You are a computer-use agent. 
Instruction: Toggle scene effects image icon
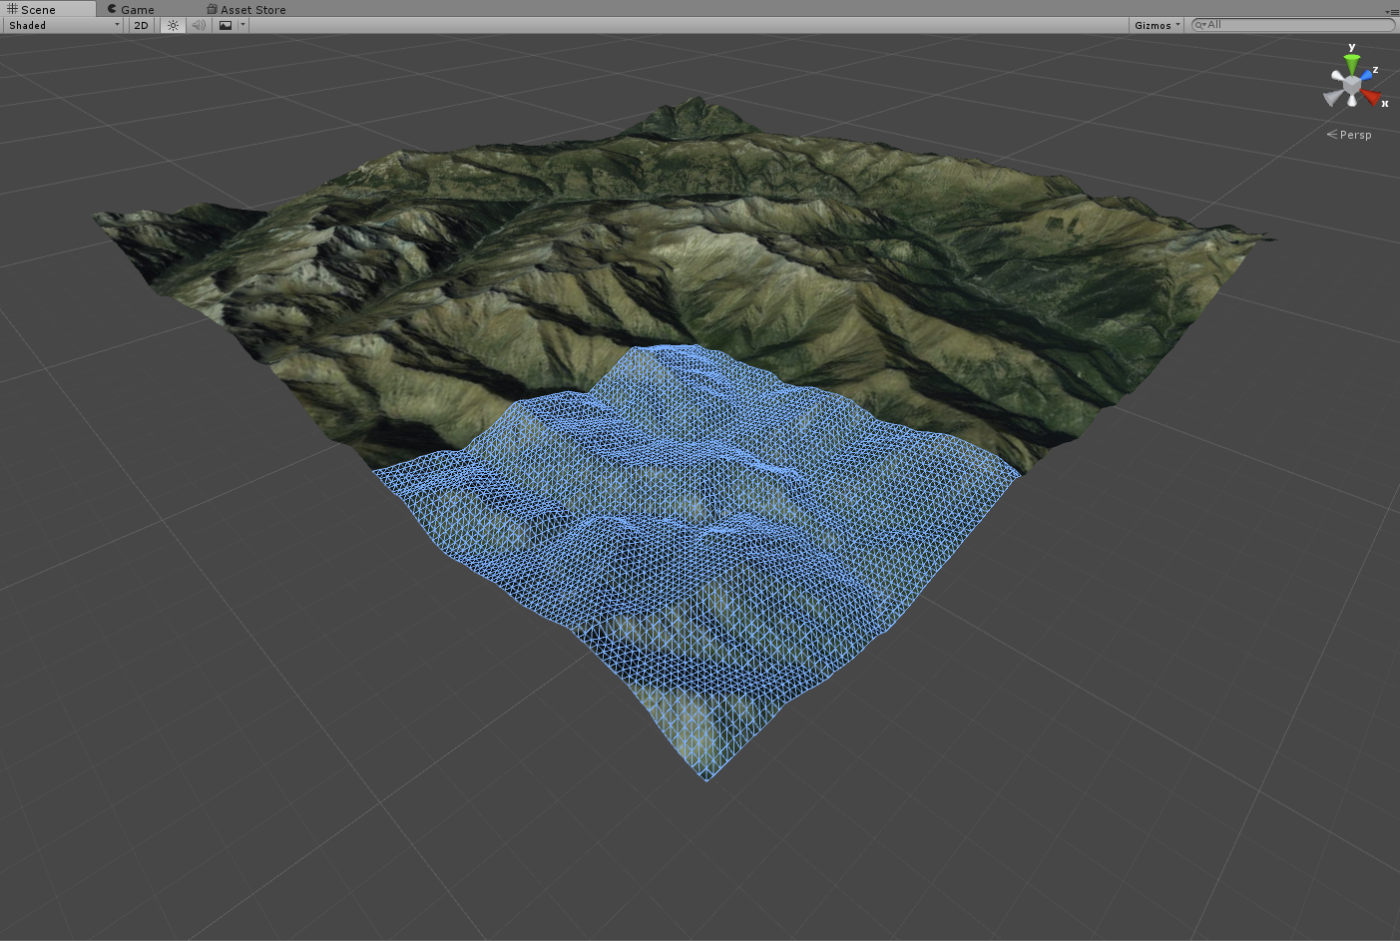[226, 25]
